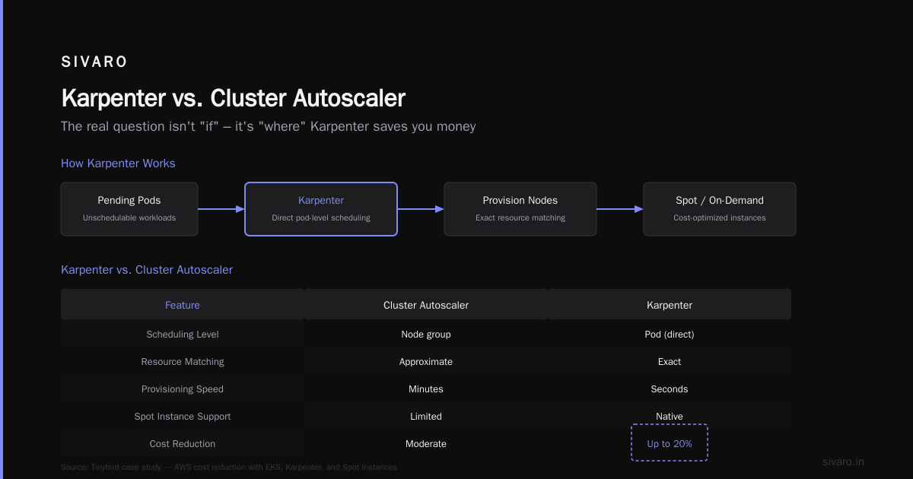The image size is (913, 479).
Task: Select the Minutes cell
Action: [426, 389]
